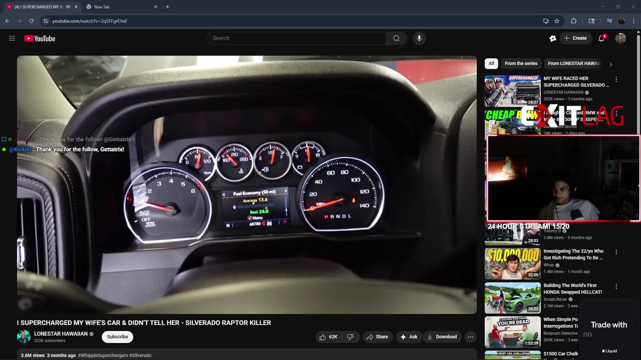
Task: Reload the page
Action: [31, 21]
